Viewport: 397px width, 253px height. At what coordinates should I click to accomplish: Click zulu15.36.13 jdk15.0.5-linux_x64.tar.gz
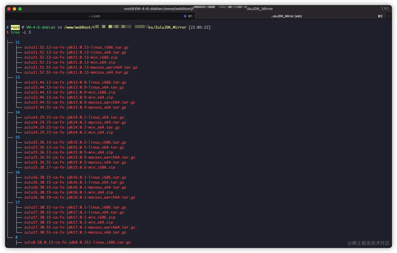click(x=74, y=147)
